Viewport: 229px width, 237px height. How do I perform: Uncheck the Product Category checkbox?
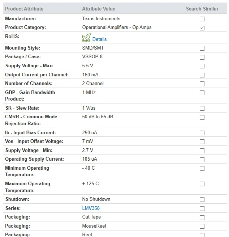202,28
